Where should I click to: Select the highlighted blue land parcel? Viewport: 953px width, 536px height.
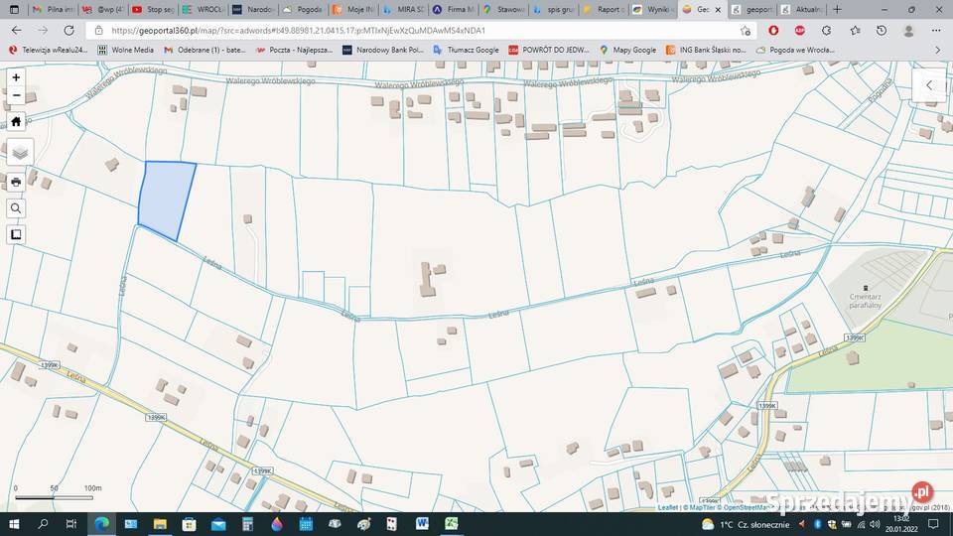(x=165, y=199)
